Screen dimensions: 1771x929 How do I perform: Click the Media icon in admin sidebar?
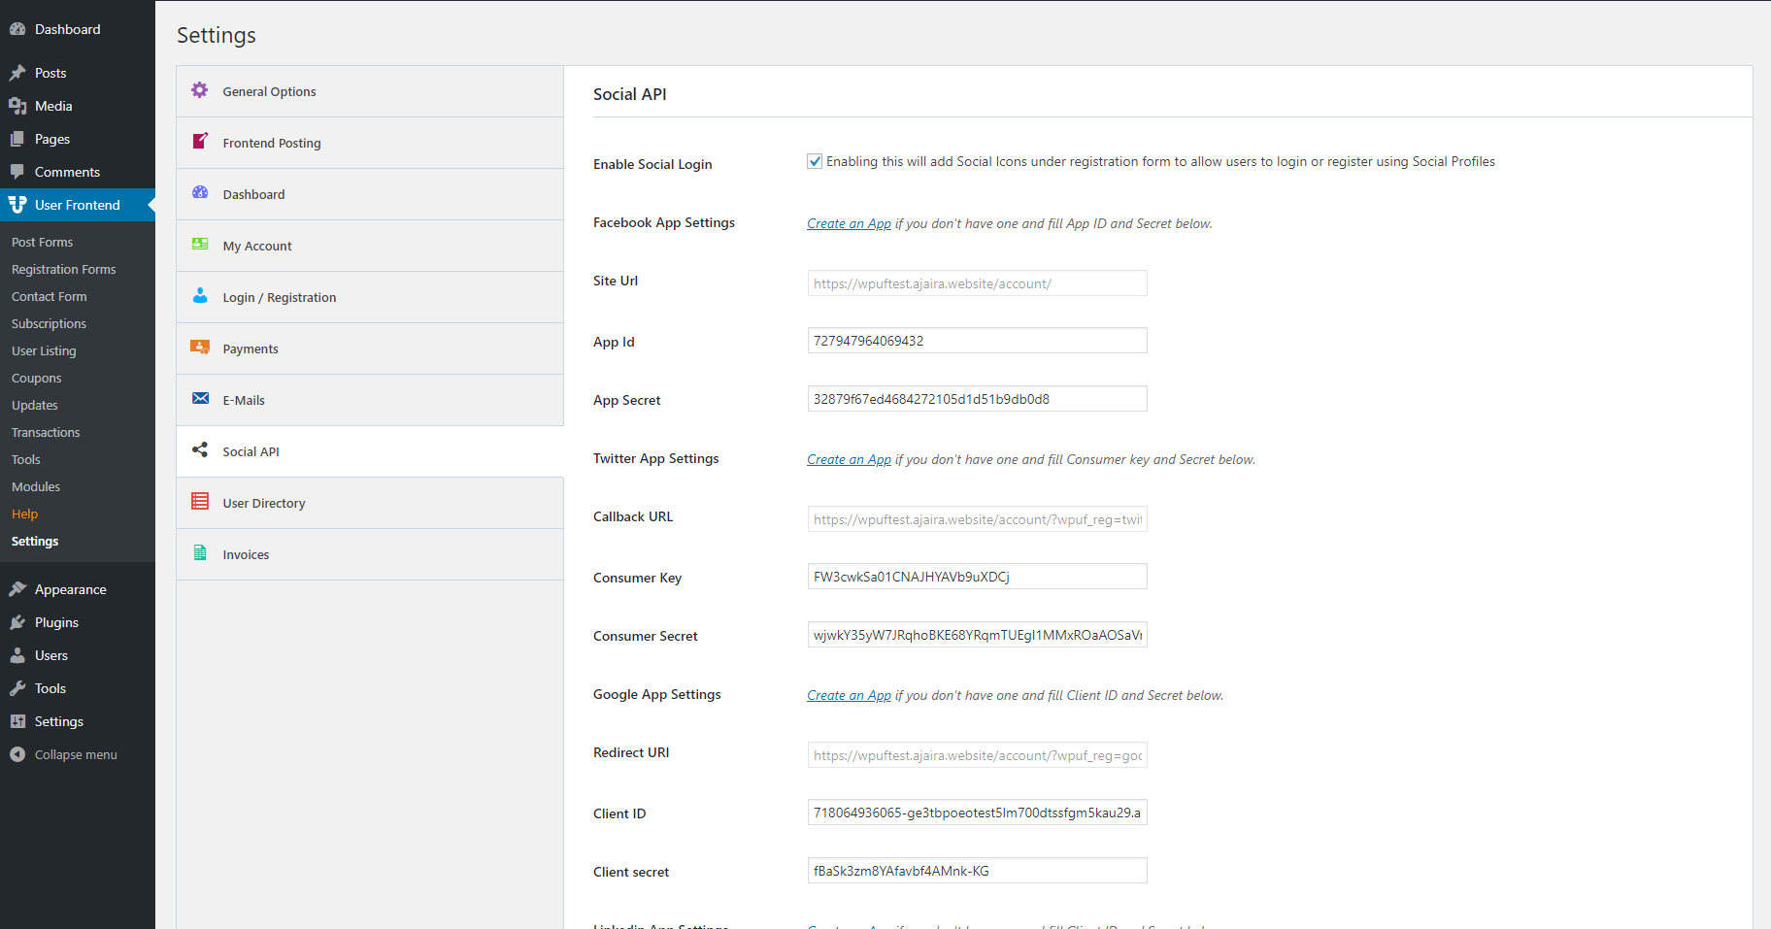(17, 106)
